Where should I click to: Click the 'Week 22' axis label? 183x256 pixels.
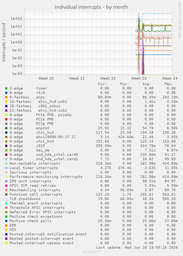point(108,78)
